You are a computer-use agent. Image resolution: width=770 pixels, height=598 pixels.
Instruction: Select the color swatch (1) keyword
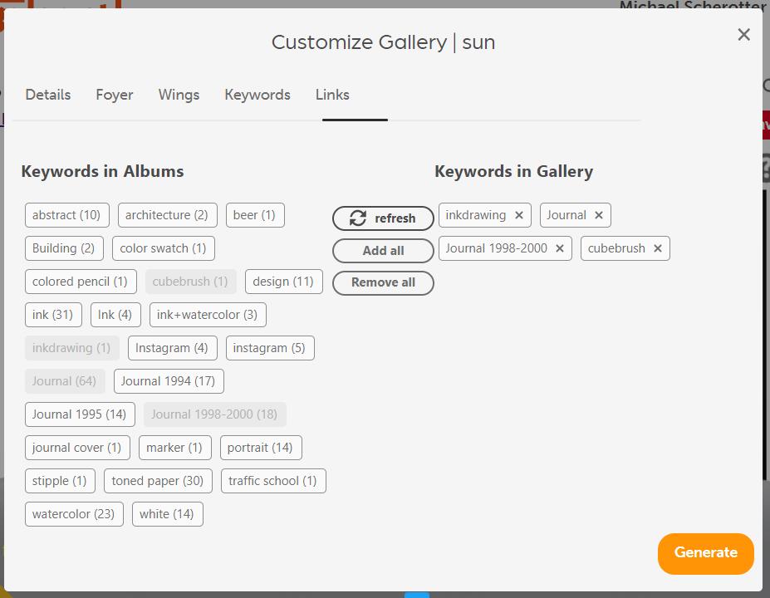point(163,248)
